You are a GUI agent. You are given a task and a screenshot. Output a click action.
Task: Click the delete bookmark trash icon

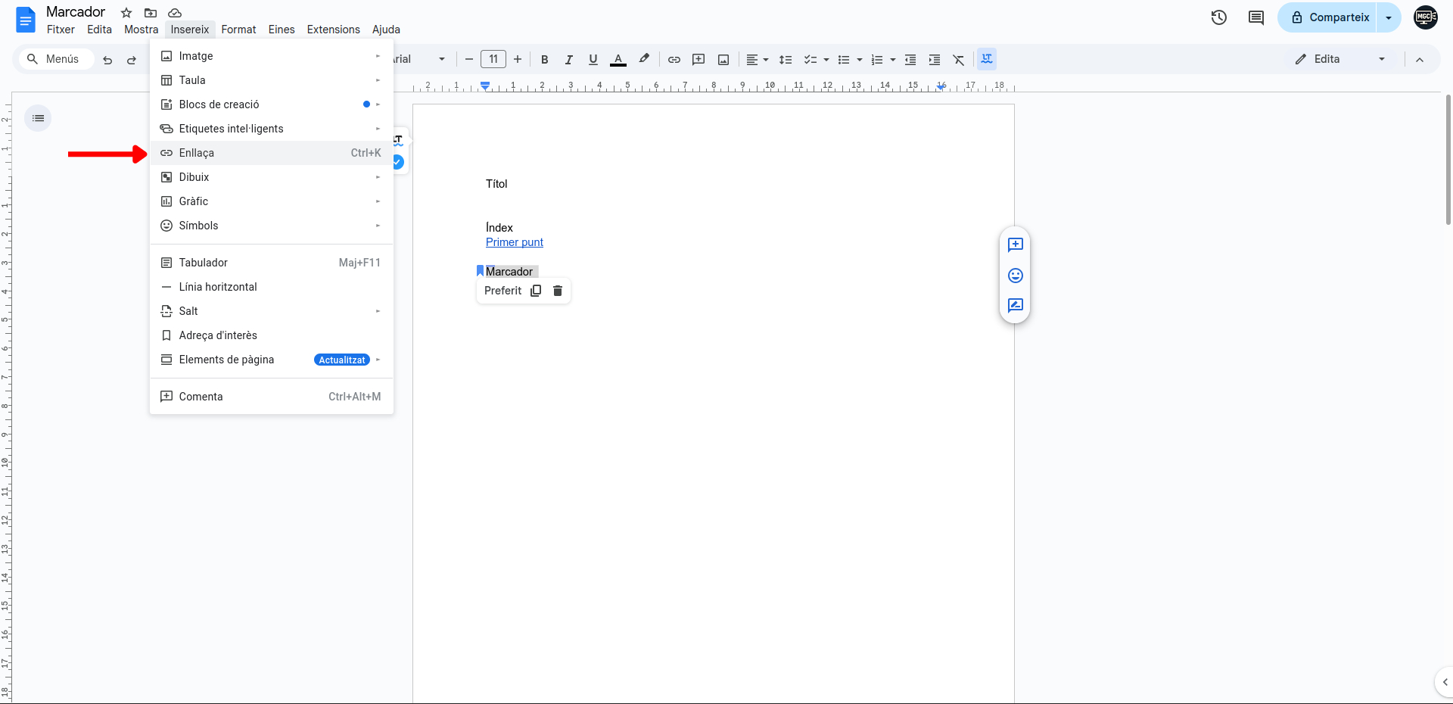[558, 291]
